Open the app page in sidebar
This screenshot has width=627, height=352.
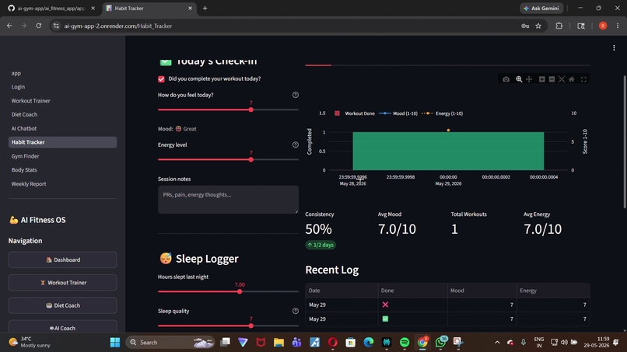pos(16,73)
